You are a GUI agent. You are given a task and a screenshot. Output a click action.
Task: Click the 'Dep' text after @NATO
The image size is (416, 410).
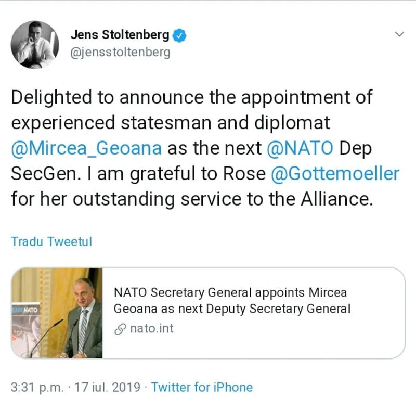point(357,148)
